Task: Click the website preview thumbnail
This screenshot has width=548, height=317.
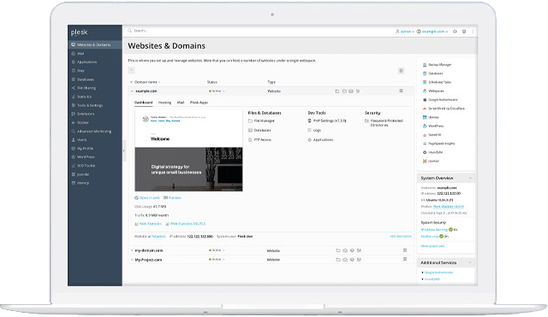Action: click(188, 151)
